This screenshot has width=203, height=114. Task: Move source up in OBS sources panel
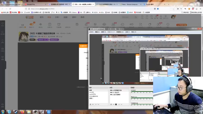pos(119,104)
